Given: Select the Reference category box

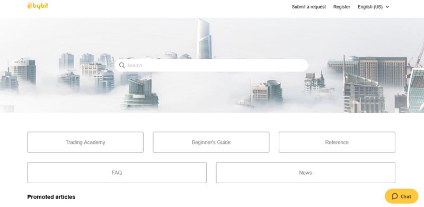Looking at the screenshot, I should pos(337,142).
